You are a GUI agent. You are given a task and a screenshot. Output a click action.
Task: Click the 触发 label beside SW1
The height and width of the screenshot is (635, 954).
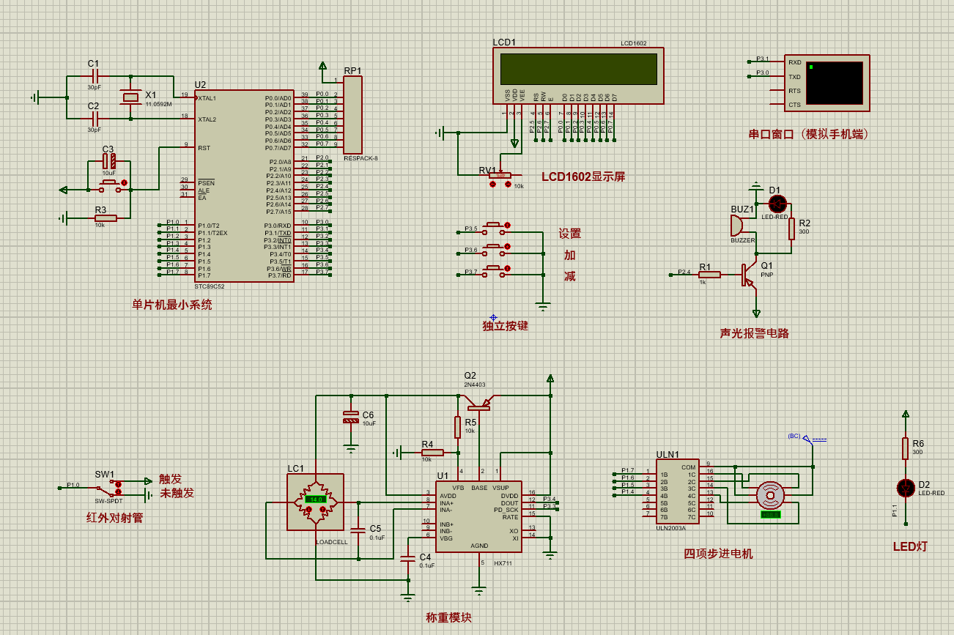coord(170,480)
